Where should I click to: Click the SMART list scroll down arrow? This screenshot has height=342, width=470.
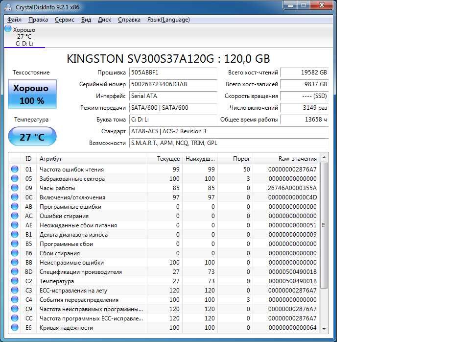pyautogui.click(x=324, y=329)
